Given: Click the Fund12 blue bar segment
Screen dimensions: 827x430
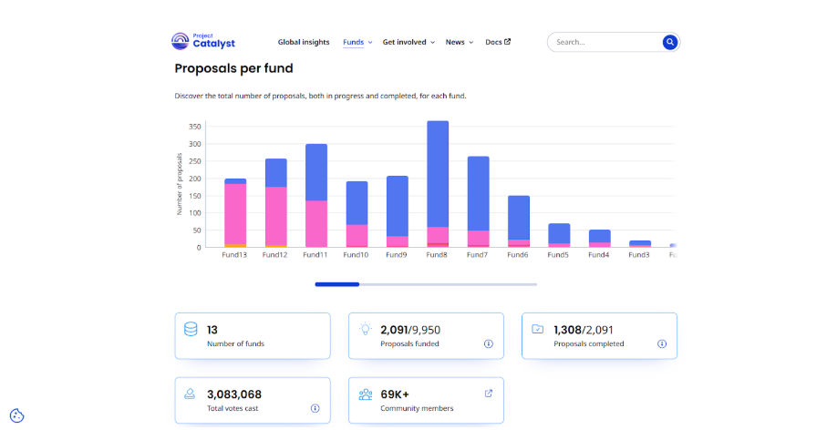Looking at the screenshot, I should tap(276, 173).
